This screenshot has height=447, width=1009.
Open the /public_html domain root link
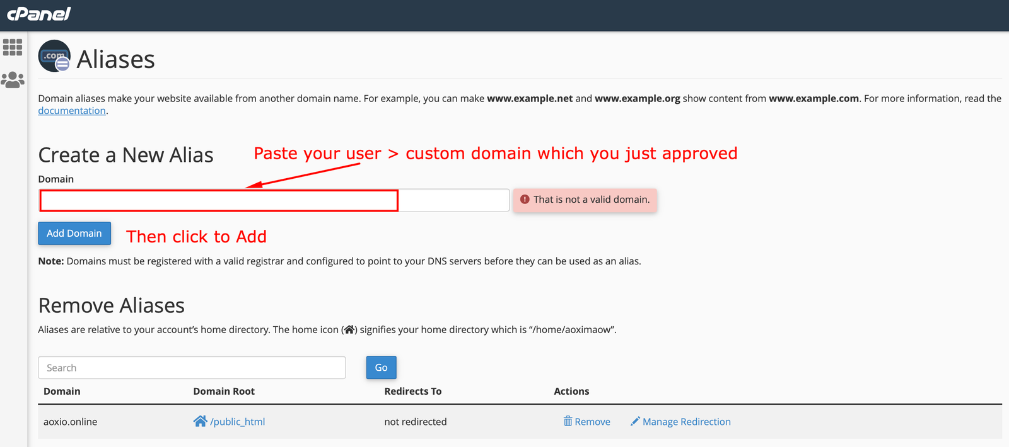[238, 422]
